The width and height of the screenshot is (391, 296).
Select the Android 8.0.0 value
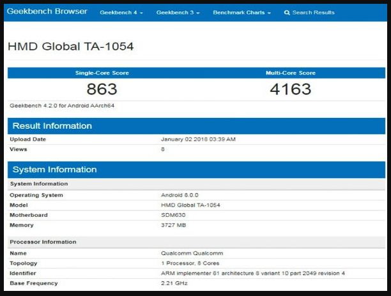[180, 195]
